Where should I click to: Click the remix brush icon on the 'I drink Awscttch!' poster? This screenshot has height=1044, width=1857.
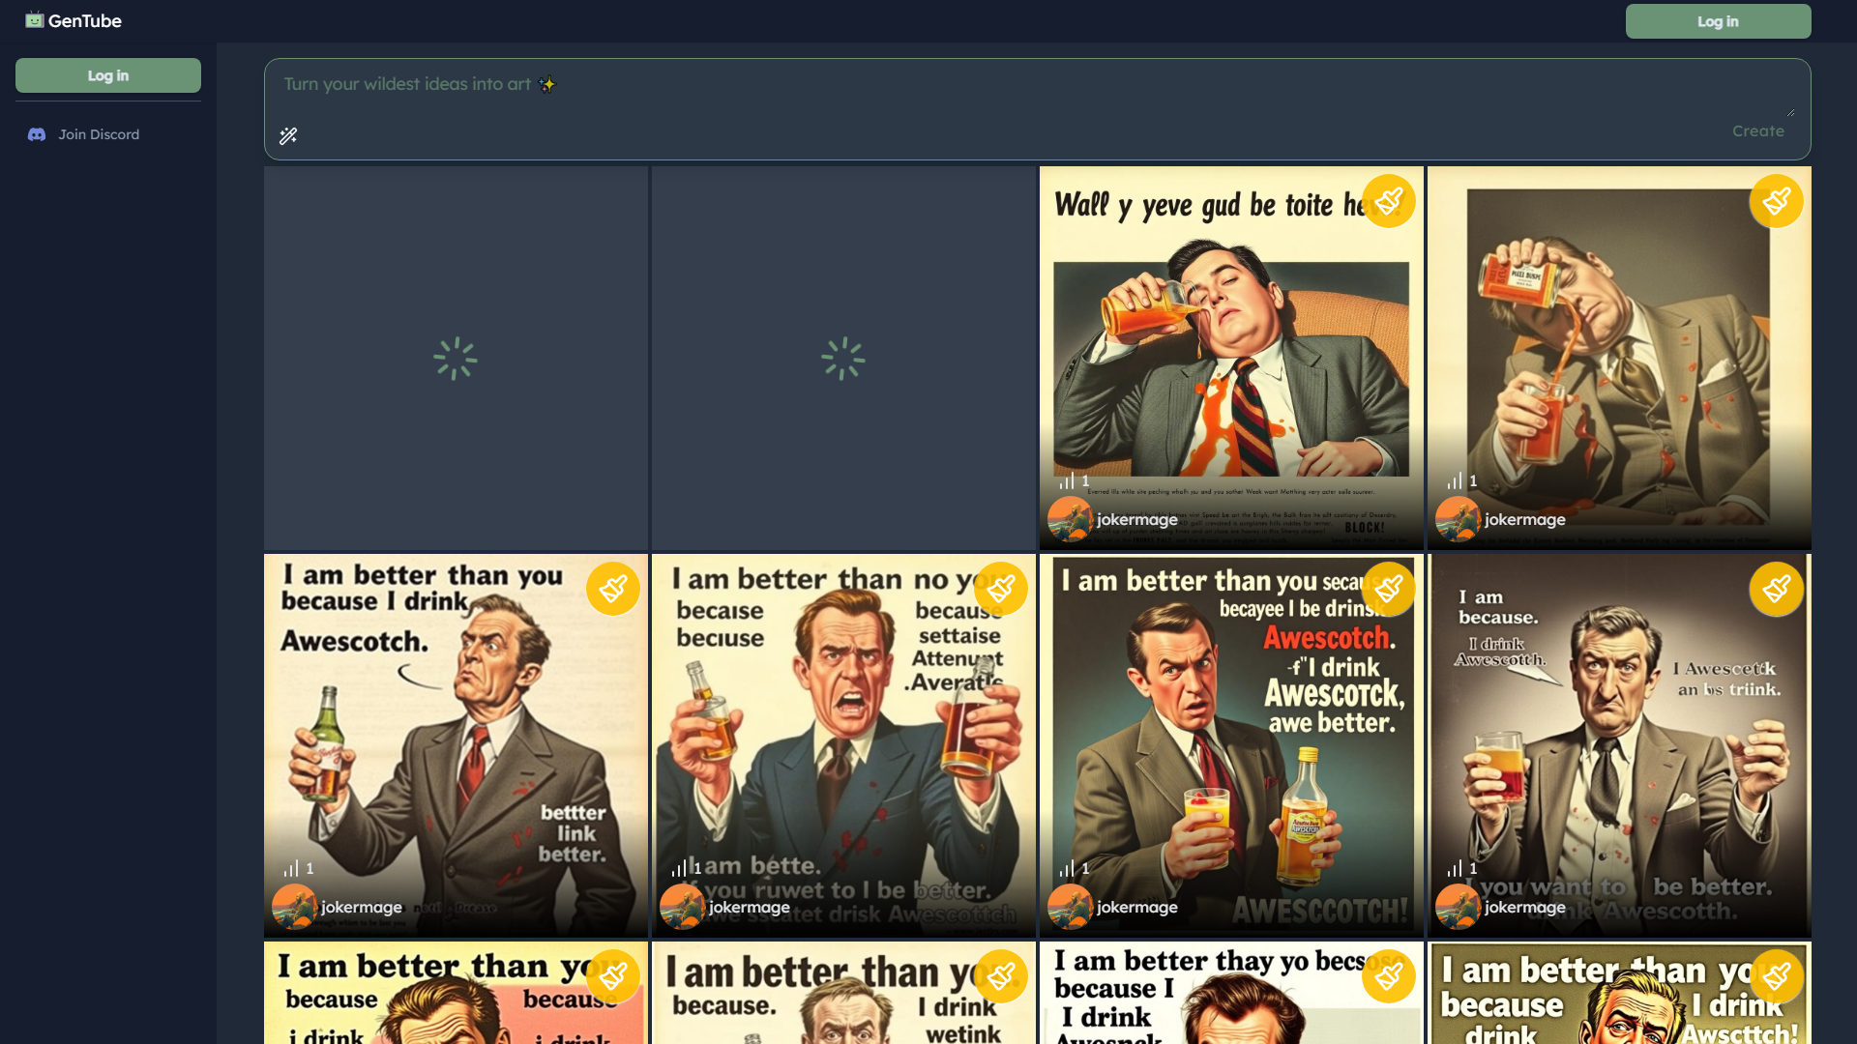click(x=1777, y=976)
